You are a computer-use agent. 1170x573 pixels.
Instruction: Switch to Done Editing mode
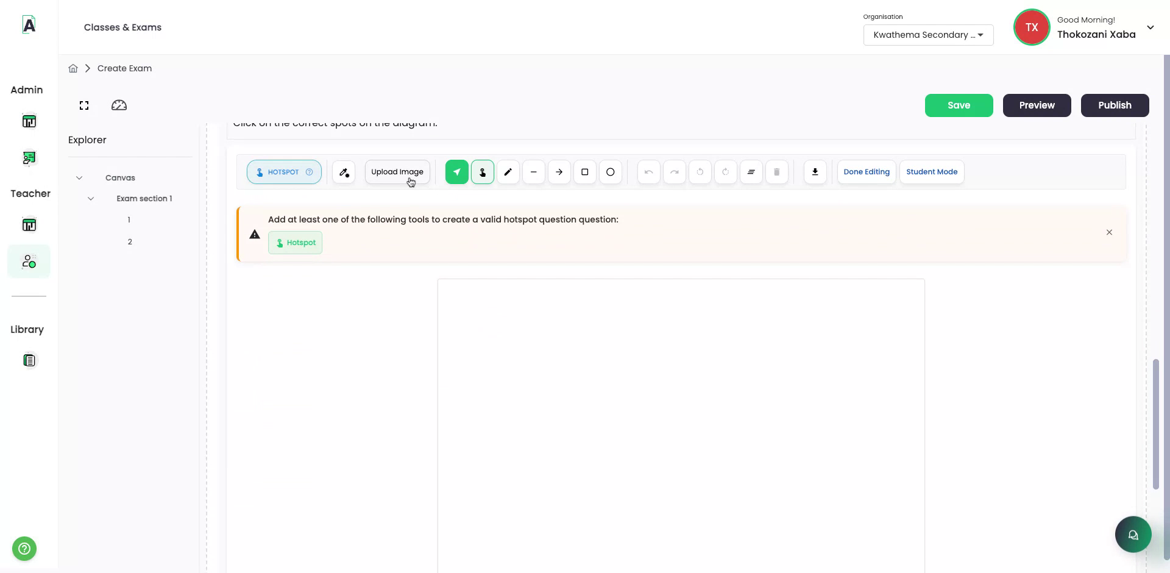click(866, 171)
